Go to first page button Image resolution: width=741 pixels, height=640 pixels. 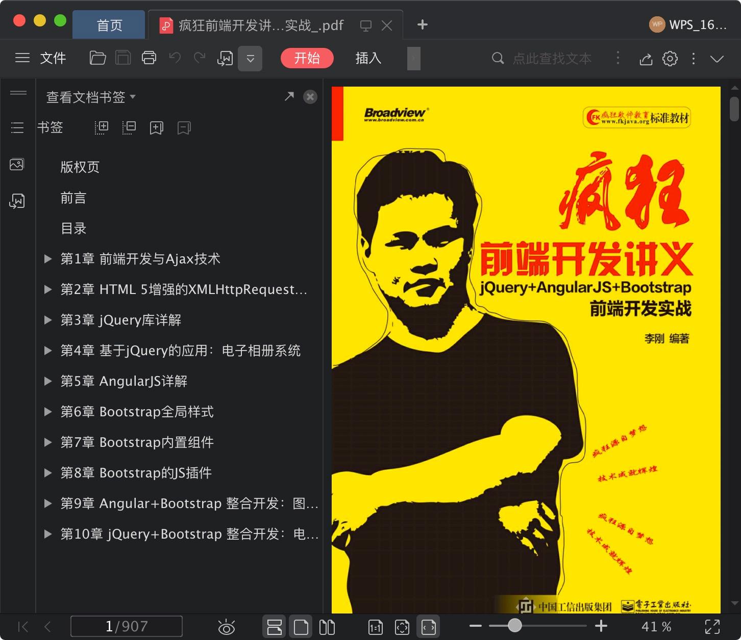tap(23, 627)
